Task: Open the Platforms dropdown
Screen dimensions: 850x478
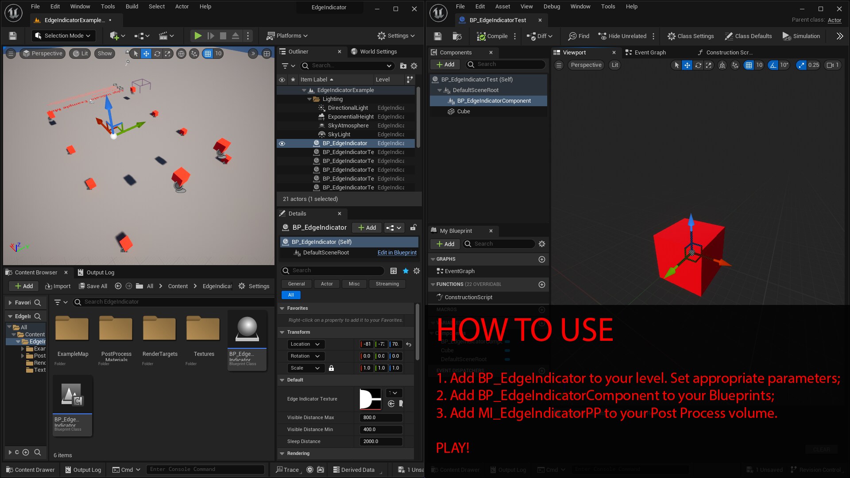Action: 287,35
